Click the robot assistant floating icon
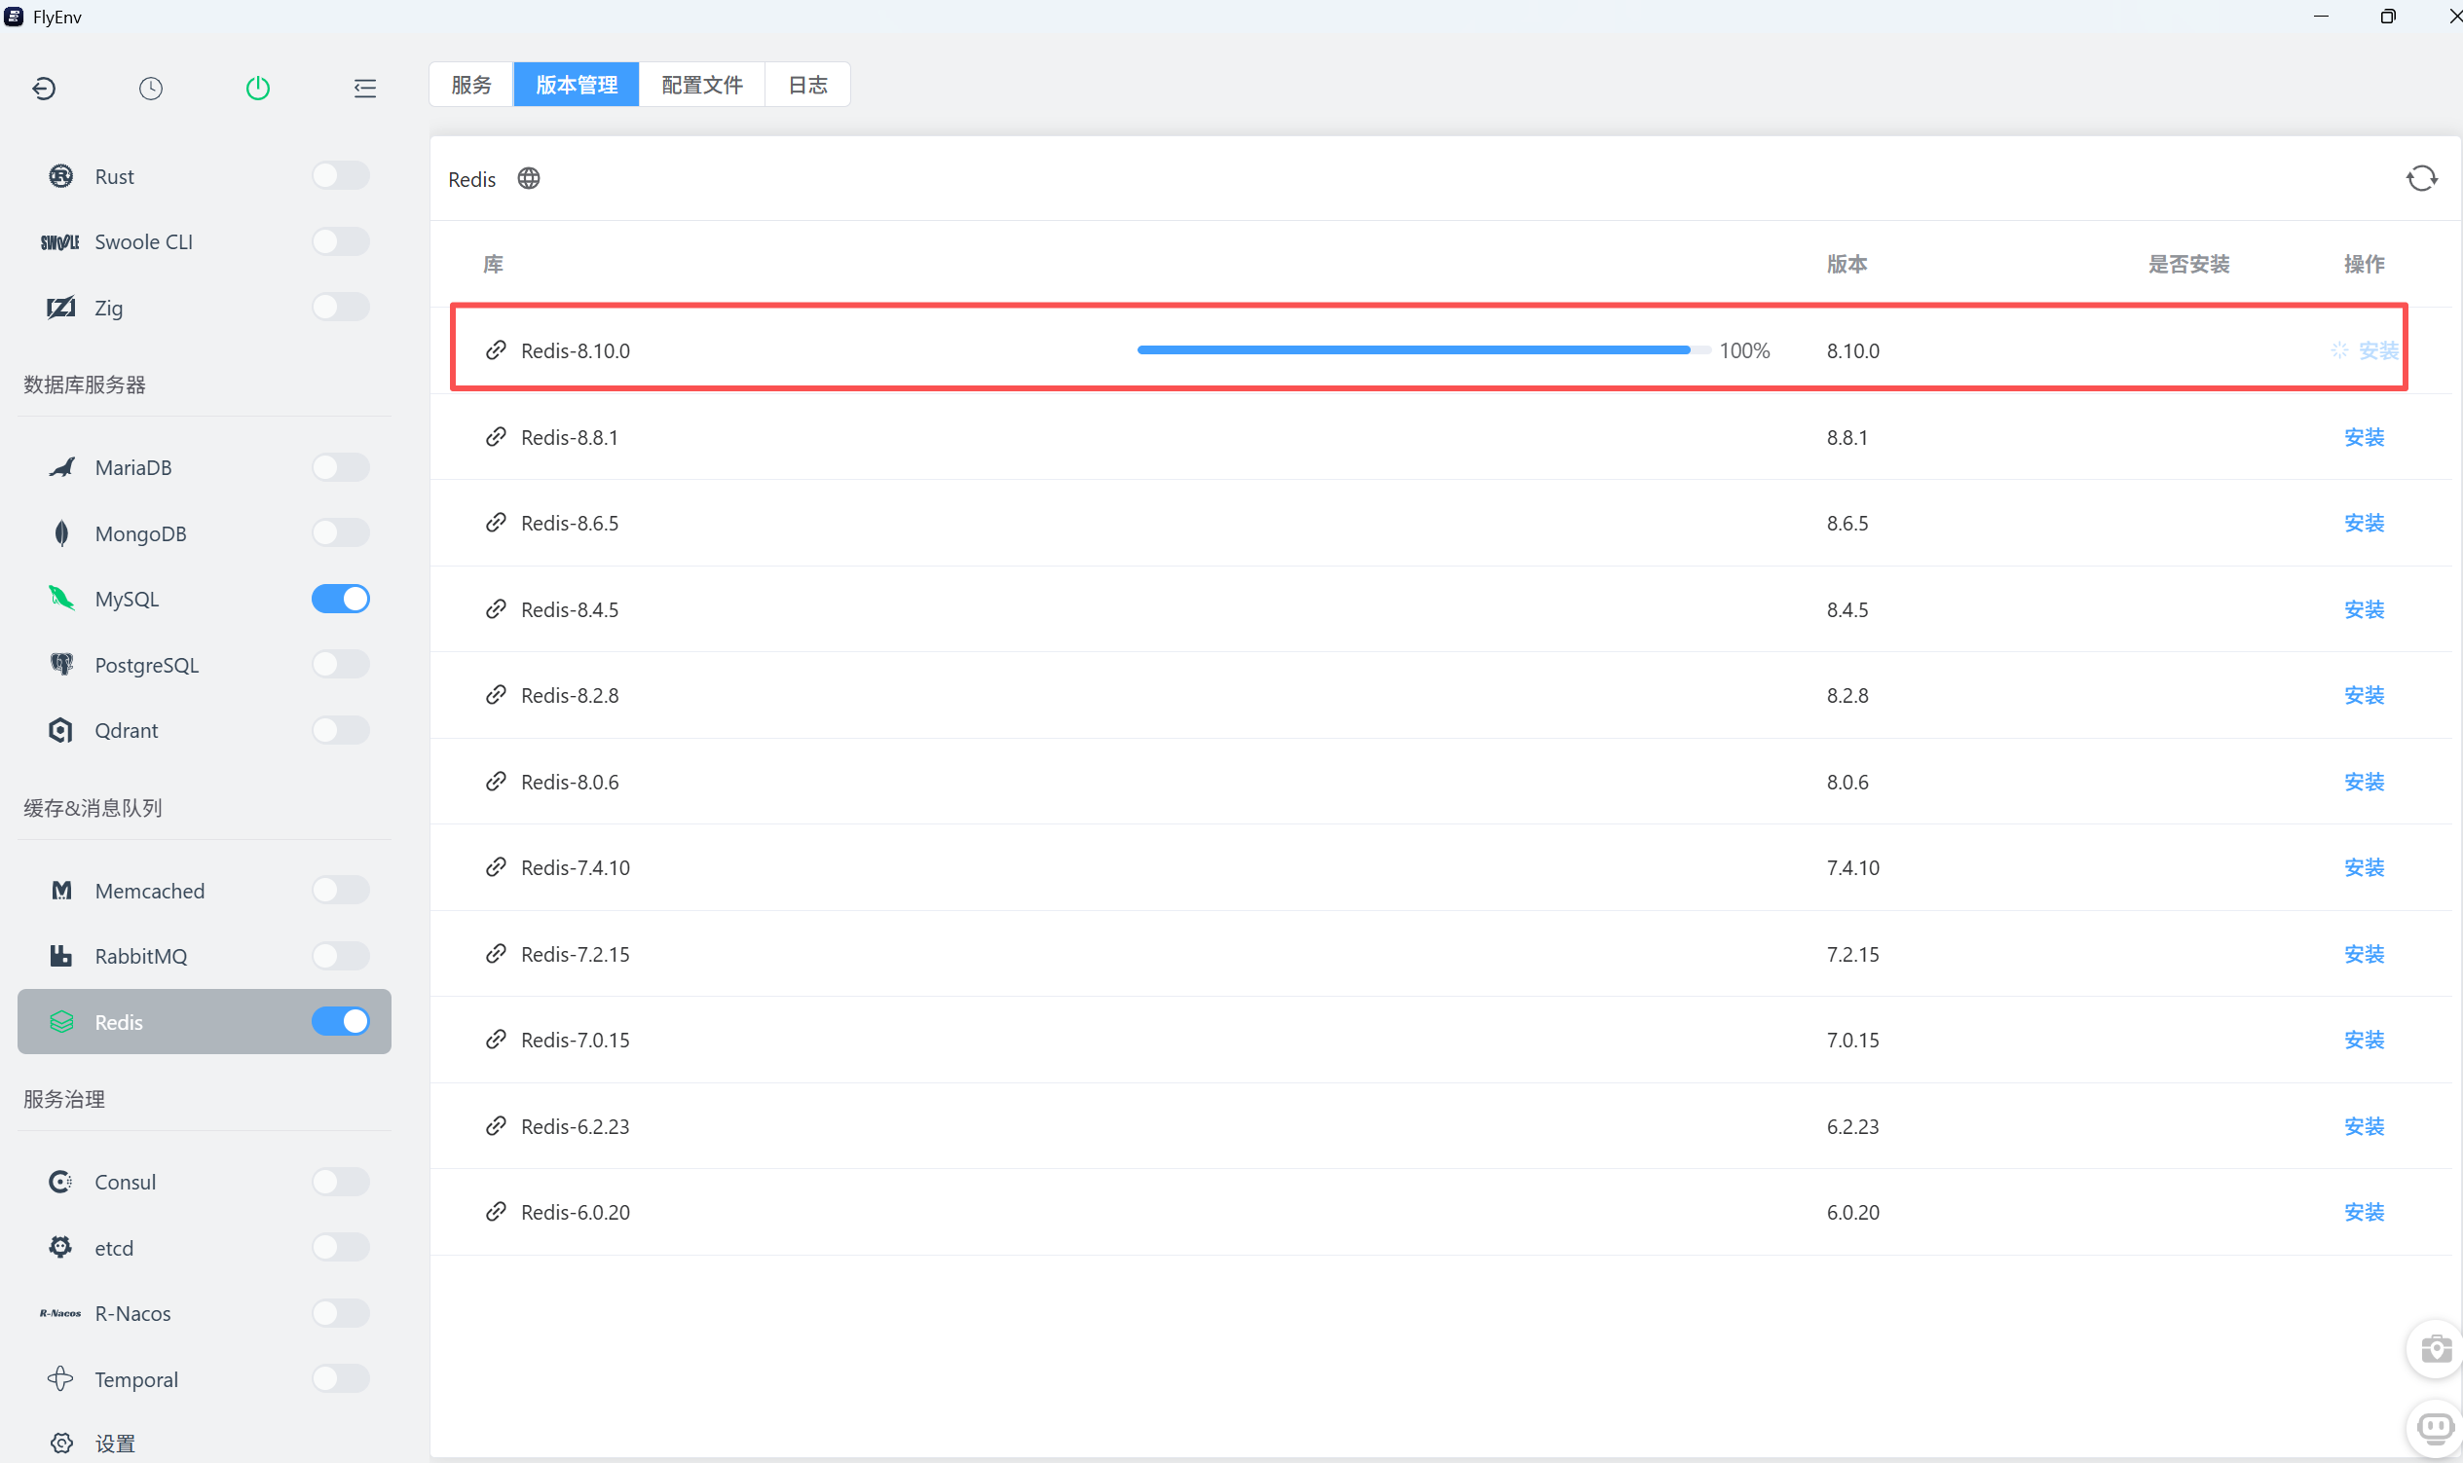Image resolution: width=2463 pixels, height=1463 pixels. point(2436,1428)
